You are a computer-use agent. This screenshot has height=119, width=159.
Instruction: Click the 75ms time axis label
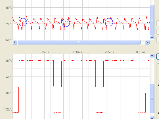[45, 52]
